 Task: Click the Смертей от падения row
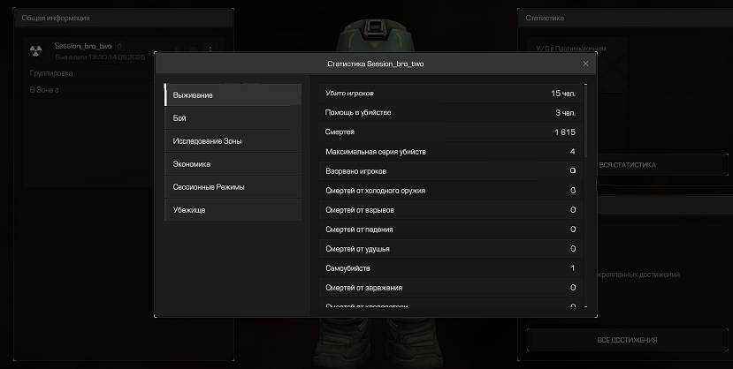tap(450, 229)
